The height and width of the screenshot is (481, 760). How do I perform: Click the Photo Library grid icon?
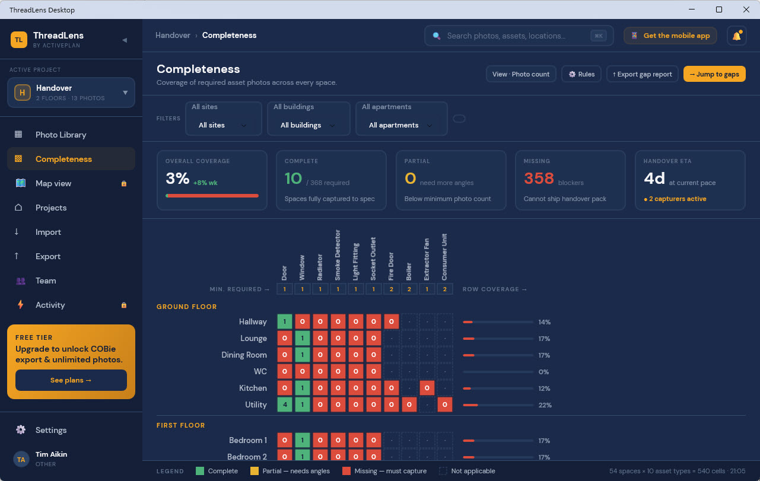tap(18, 135)
